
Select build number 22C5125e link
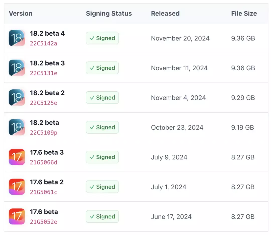(44, 103)
